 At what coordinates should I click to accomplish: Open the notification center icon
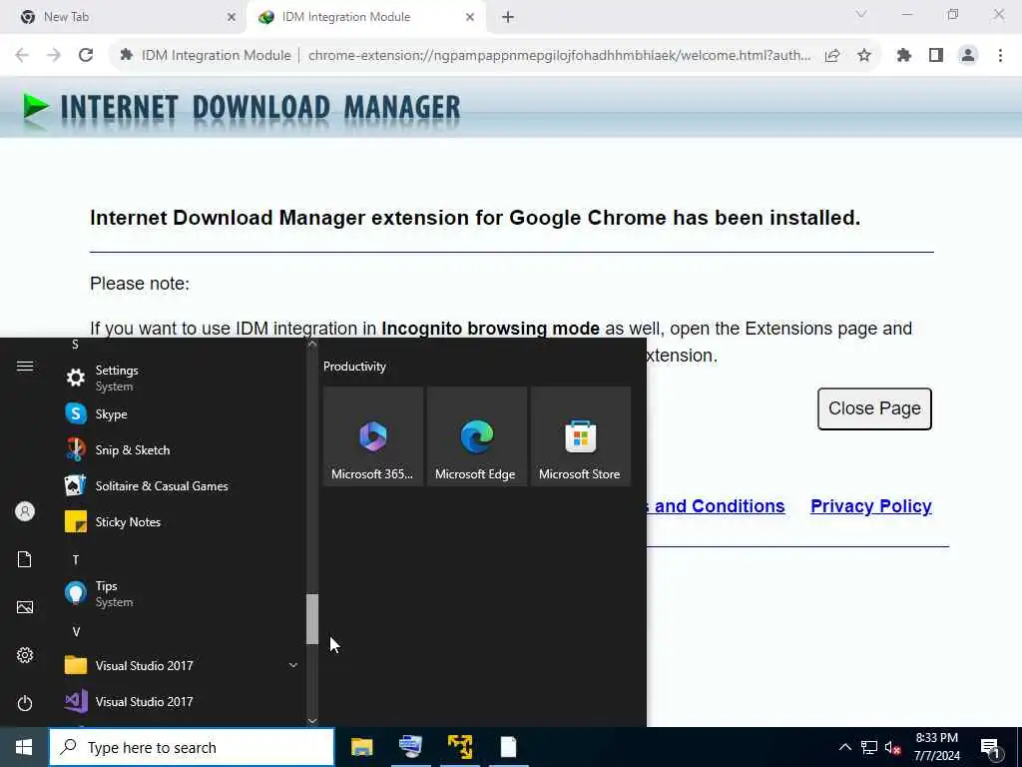point(990,748)
